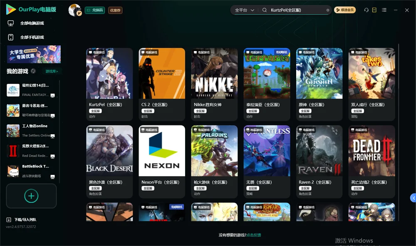The height and width of the screenshot is (246, 416).
Task: Click the 兑换码 redeem code button
Action: [x=95, y=10]
